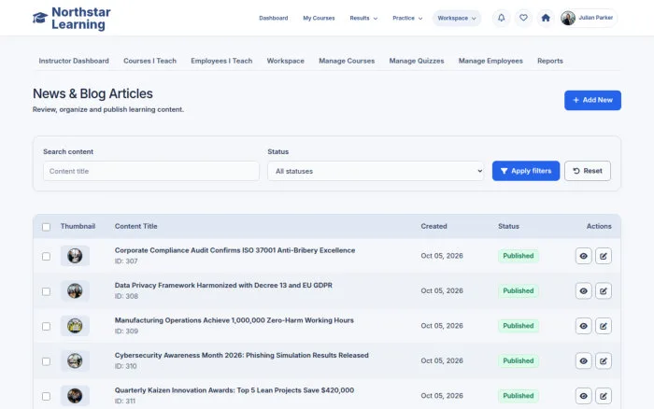Open the notifications bell
Viewport: 654px width, 409px height.
tap(502, 18)
